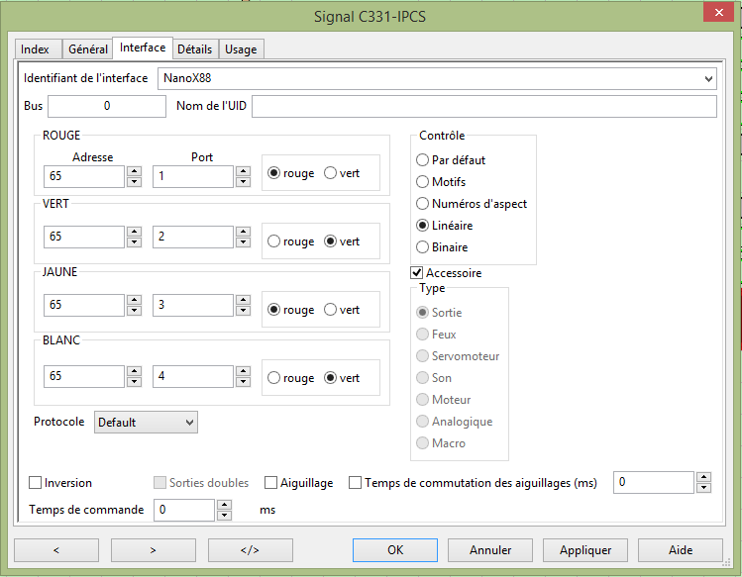Click the '</>' XML view button
The image size is (742, 577).
click(250, 550)
